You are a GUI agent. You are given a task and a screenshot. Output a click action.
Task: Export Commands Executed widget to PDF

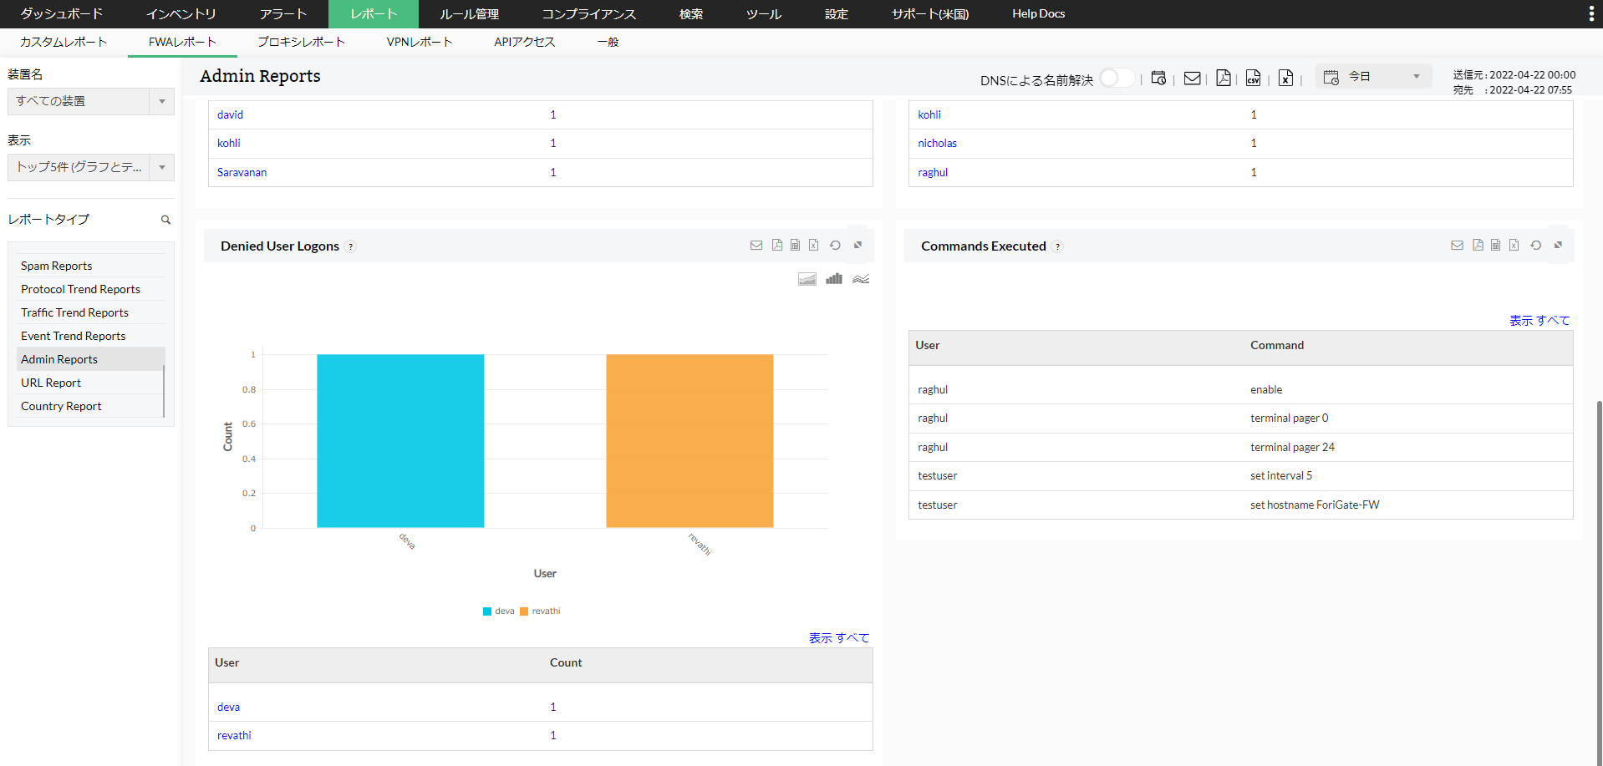click(1478, 245)
